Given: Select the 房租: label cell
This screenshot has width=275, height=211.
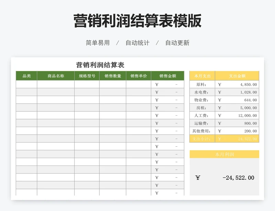Looking at the screenshot, I should (x=202, y=108).
